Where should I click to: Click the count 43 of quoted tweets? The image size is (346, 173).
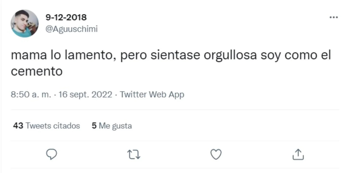[x=18, y=126]
